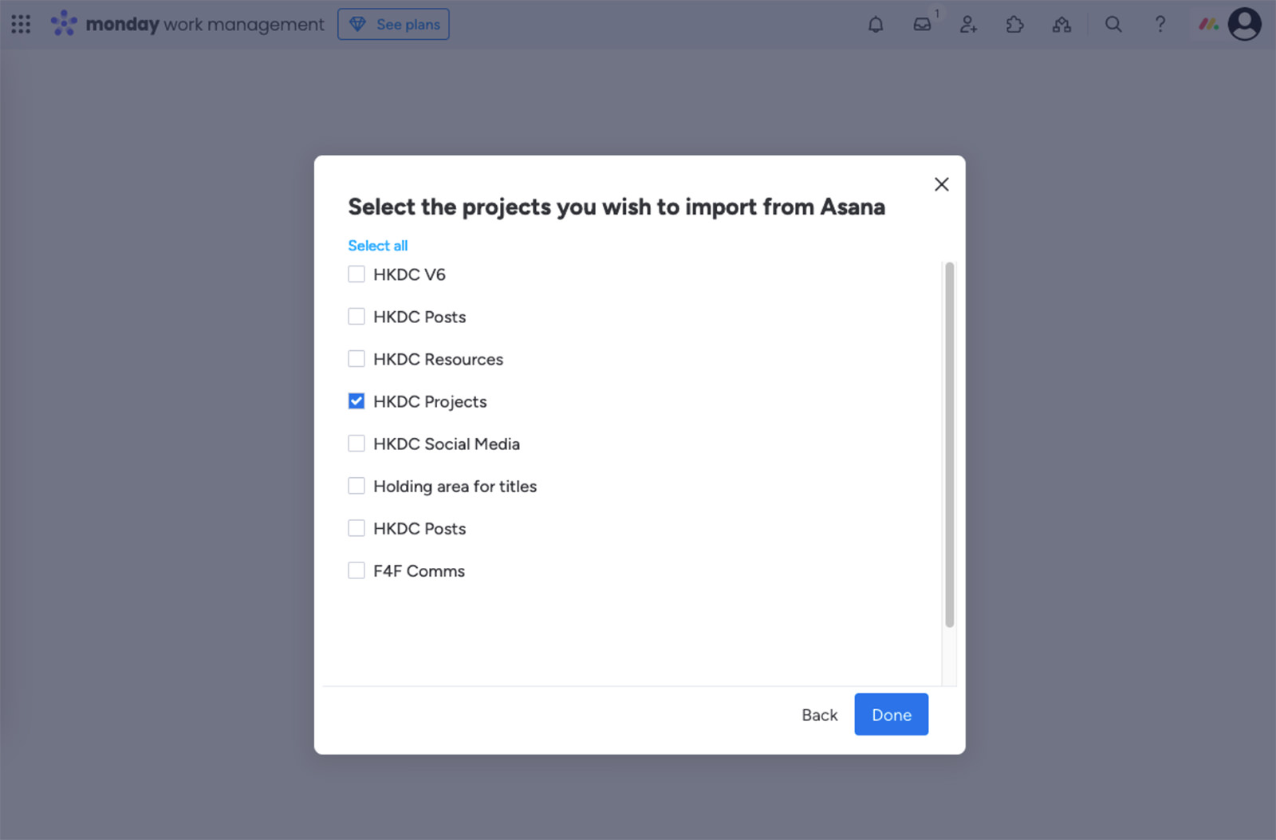This screenshot has width=1276, height=840.
Task: Close the Asana import dialog
Action: 941,184
